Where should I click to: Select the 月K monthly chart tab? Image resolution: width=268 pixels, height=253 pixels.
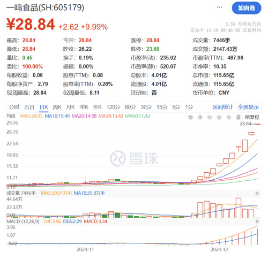click(70, 107)
